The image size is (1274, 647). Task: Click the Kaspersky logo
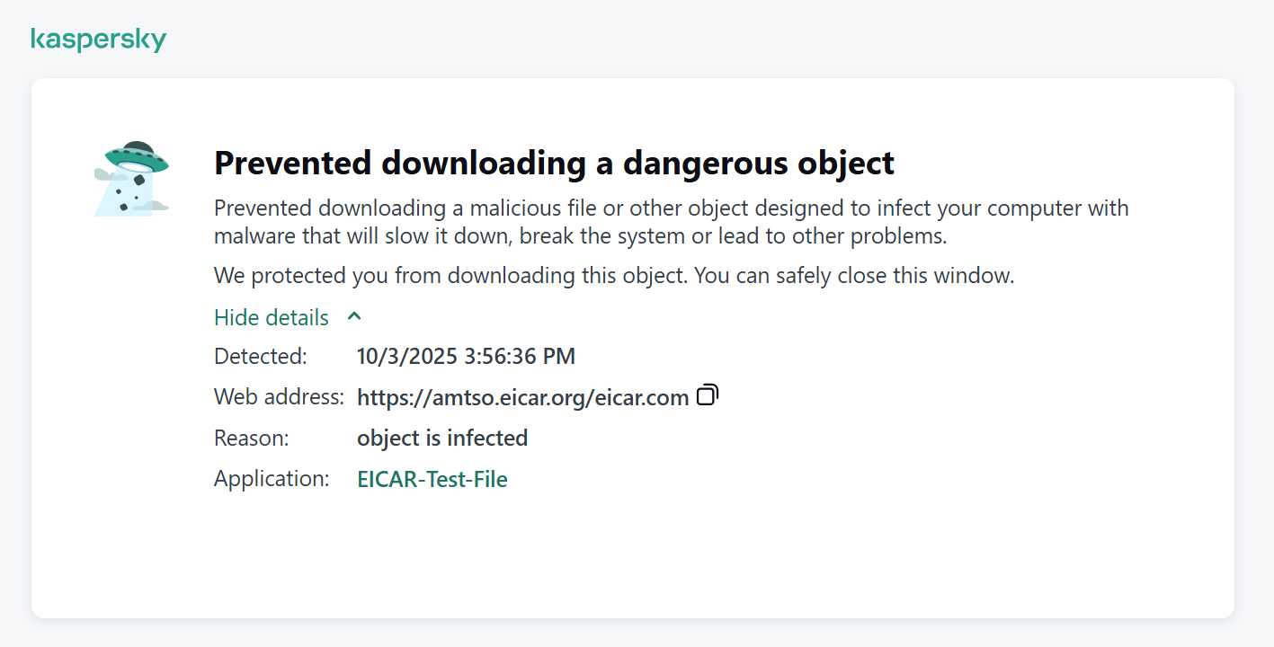coord(98,40)
